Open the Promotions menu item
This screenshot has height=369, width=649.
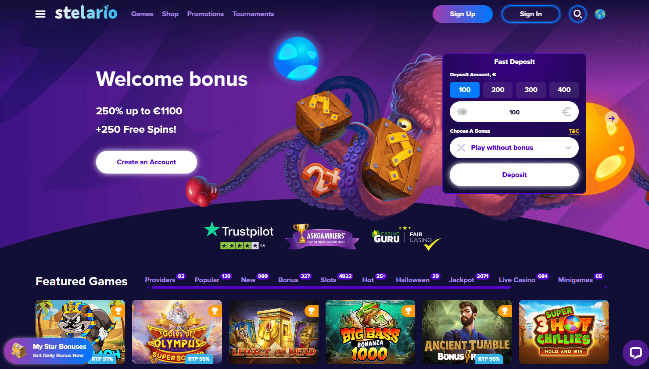click(205, 14)
